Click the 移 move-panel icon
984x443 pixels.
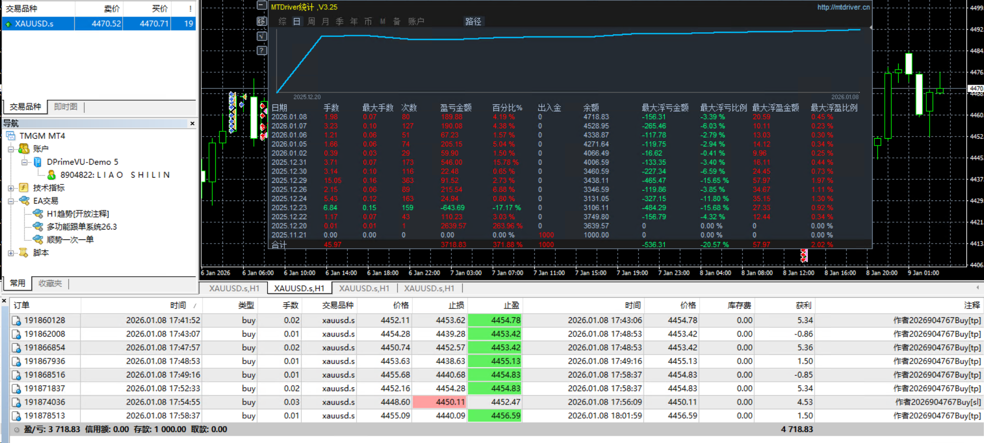click(261, 21)
